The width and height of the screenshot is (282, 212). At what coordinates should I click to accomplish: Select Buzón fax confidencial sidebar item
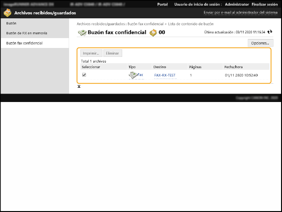(24, 43)
